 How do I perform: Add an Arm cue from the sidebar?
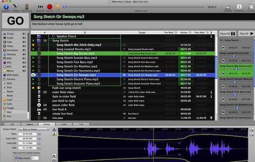[x=15, y=117]
